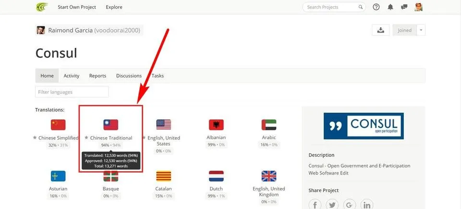Viewport: 461px width, 209px height.
Task: Click the search magnifier icon
Action: 361,7
